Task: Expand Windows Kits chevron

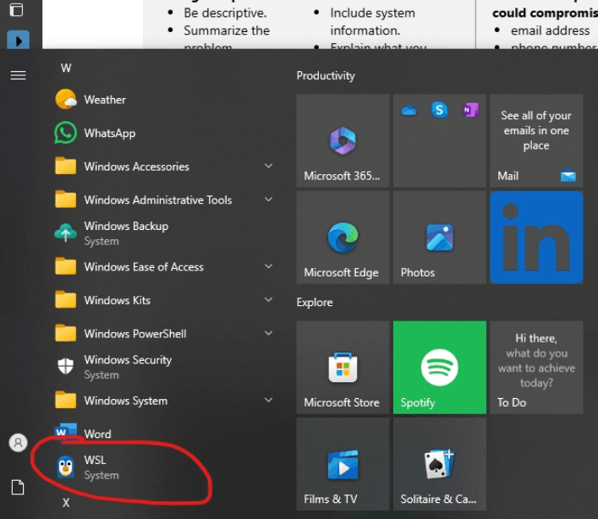Action: (268, 300)
